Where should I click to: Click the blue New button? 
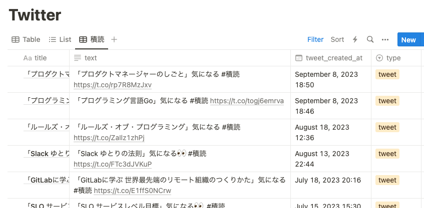click(408, 40)
